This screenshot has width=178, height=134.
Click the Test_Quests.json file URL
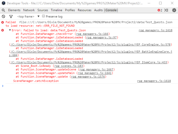[96, 22]
